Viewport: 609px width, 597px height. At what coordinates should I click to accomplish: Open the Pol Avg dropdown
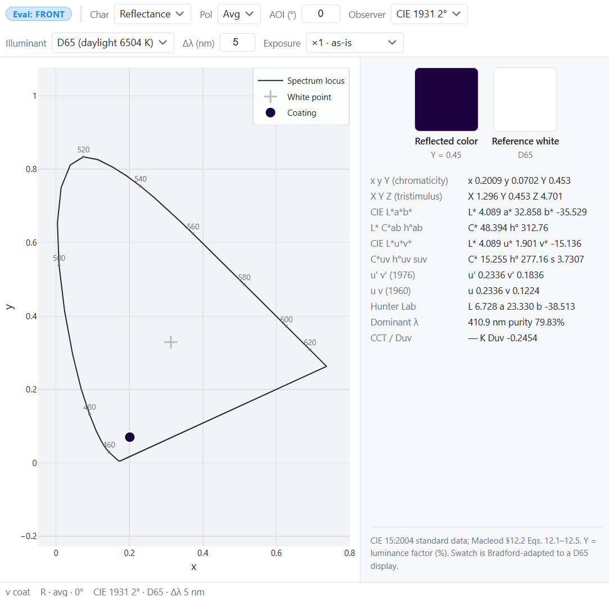click(239, 14)
